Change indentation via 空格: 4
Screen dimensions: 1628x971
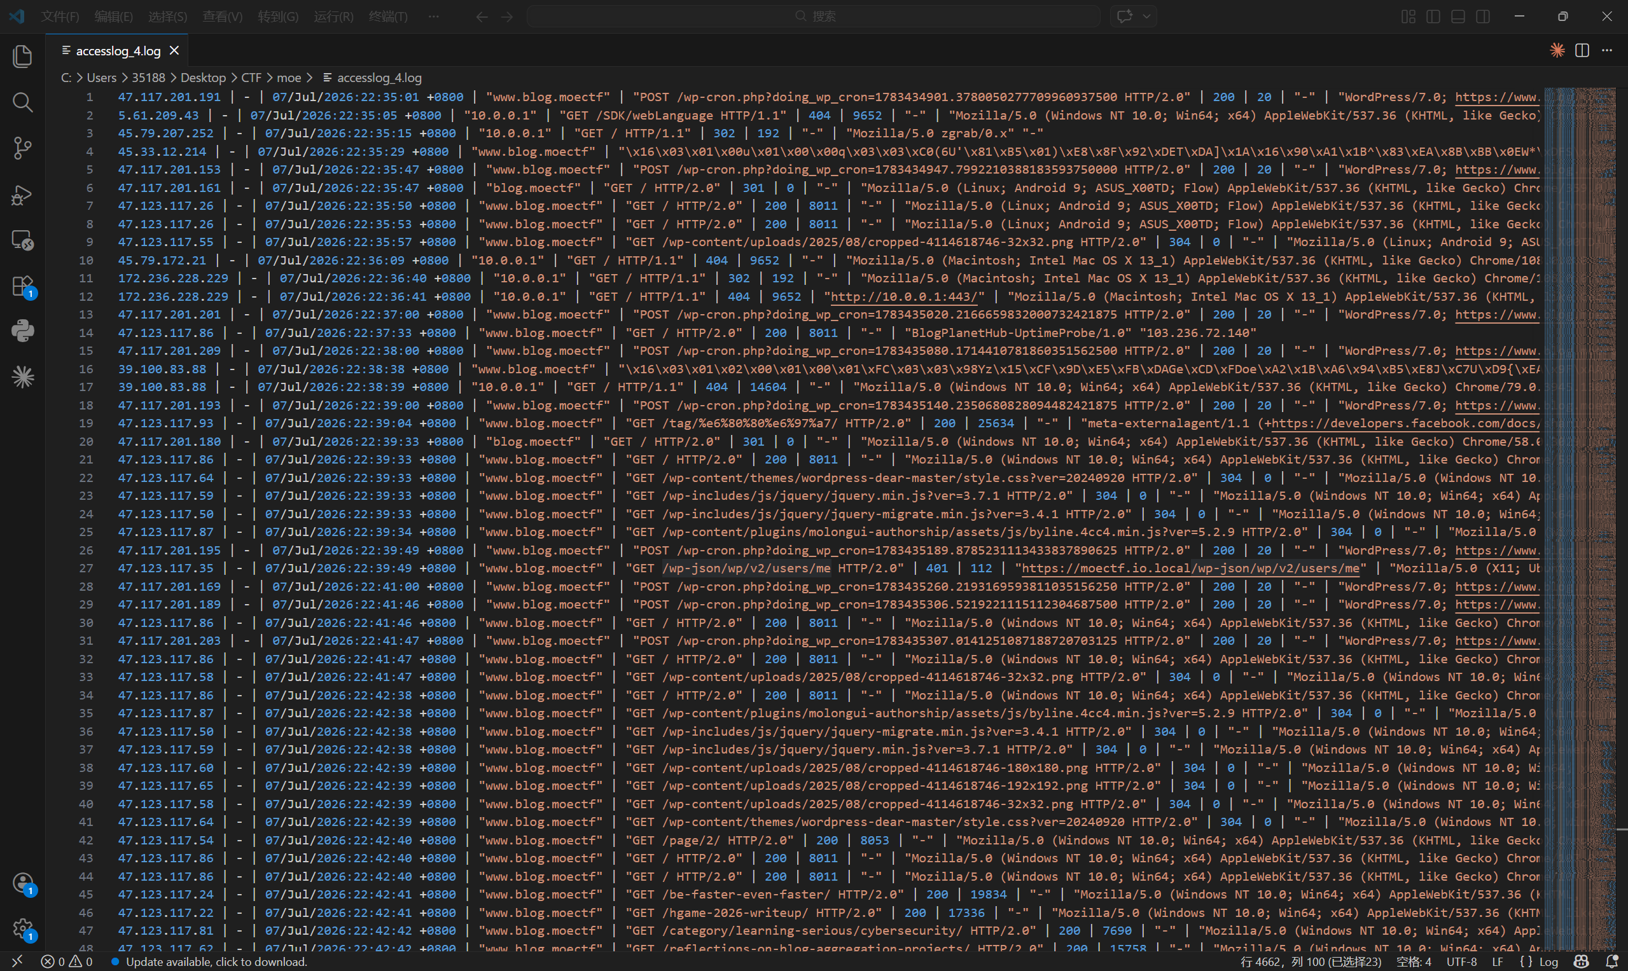pyautogui.click(x=1414, y=962)
